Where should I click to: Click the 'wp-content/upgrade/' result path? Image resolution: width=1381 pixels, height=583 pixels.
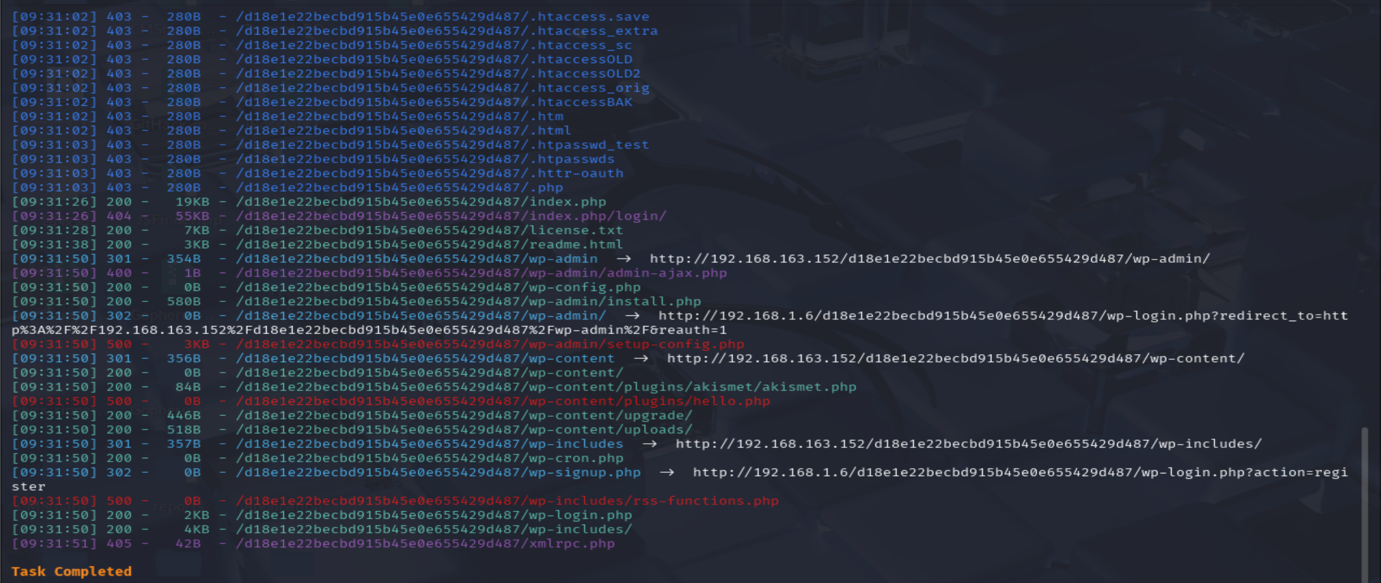click(464, 416)
